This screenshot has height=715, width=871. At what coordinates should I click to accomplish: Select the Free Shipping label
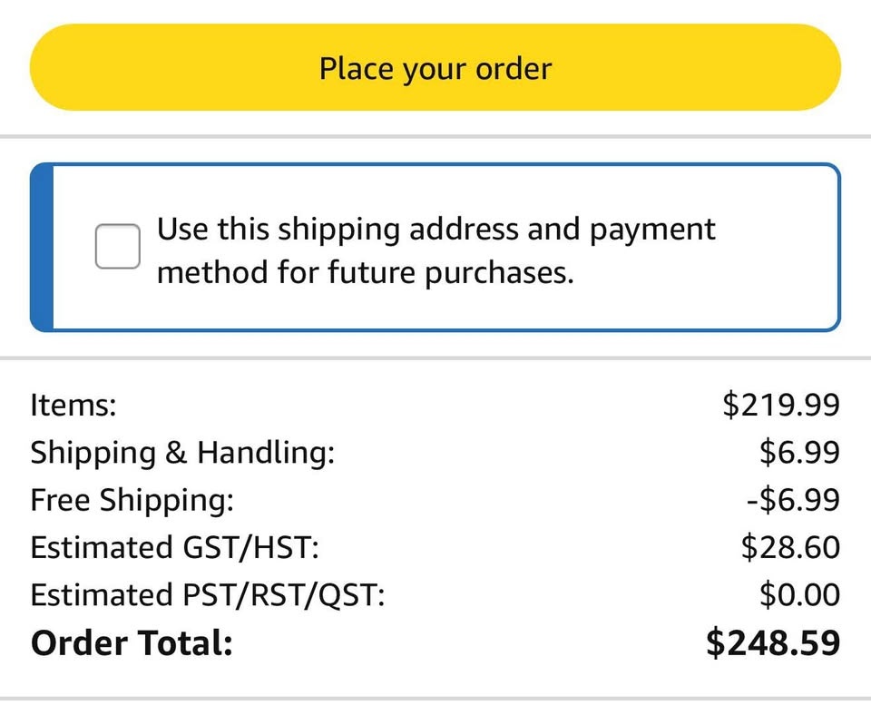tap(132, 500)
